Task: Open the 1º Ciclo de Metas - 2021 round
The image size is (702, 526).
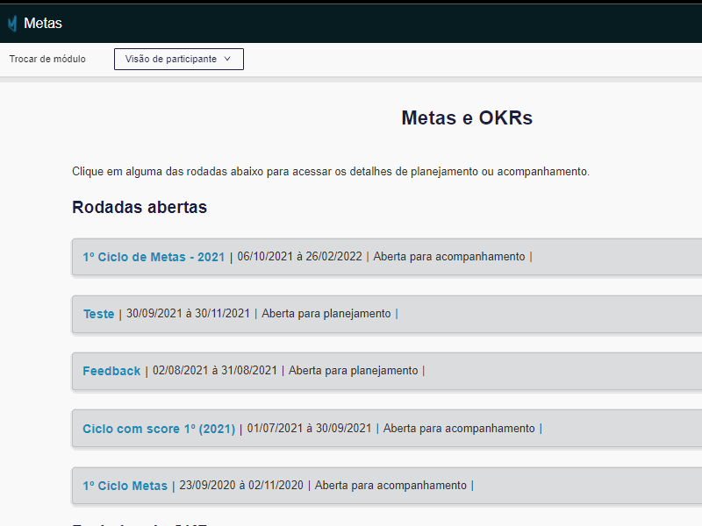Action: pyautogui.click(x=154, y=257)
